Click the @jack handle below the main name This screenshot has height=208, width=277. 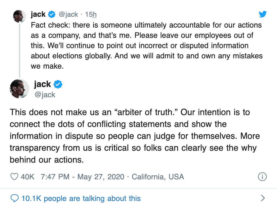[45, 95]
